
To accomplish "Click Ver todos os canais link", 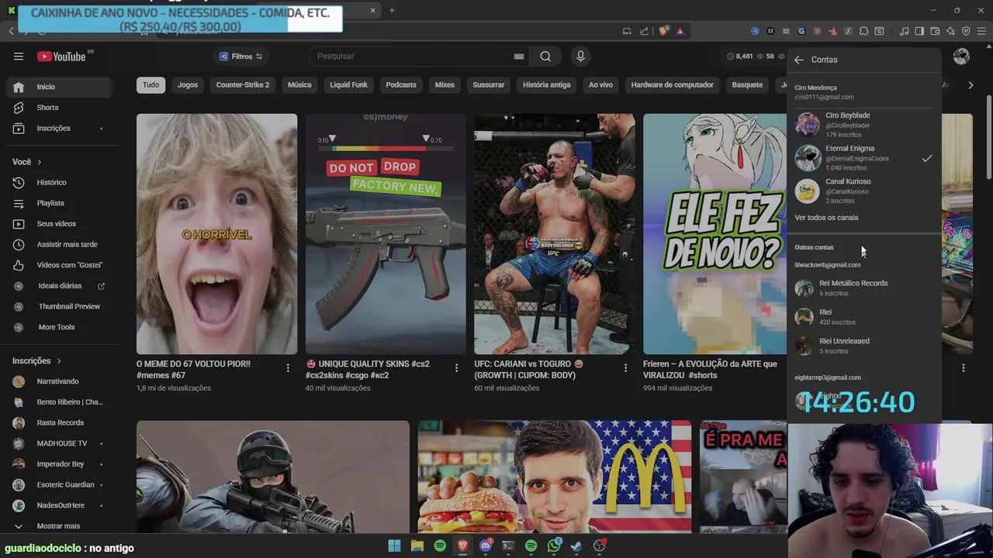I will click(x=826, y=218).
